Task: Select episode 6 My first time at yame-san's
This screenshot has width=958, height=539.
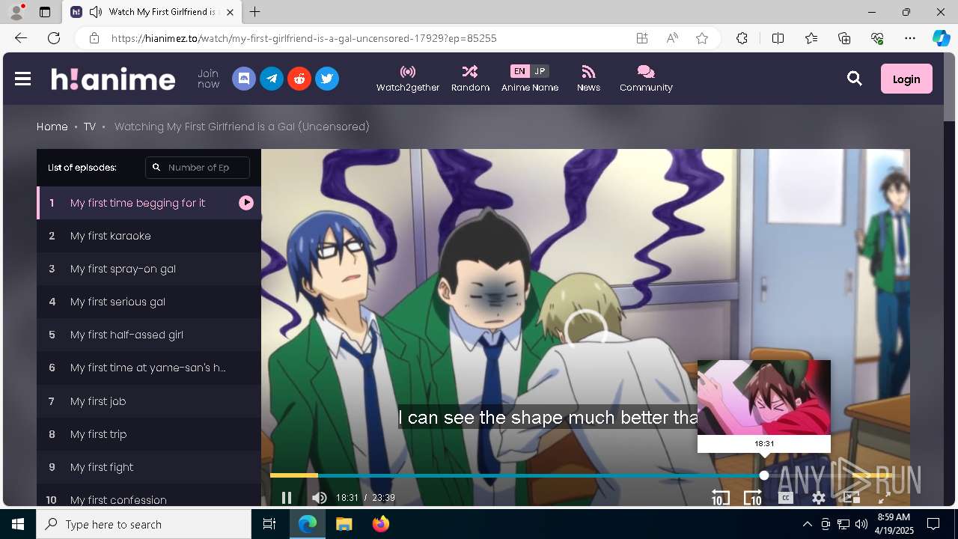Action: [x=149, y=368]
